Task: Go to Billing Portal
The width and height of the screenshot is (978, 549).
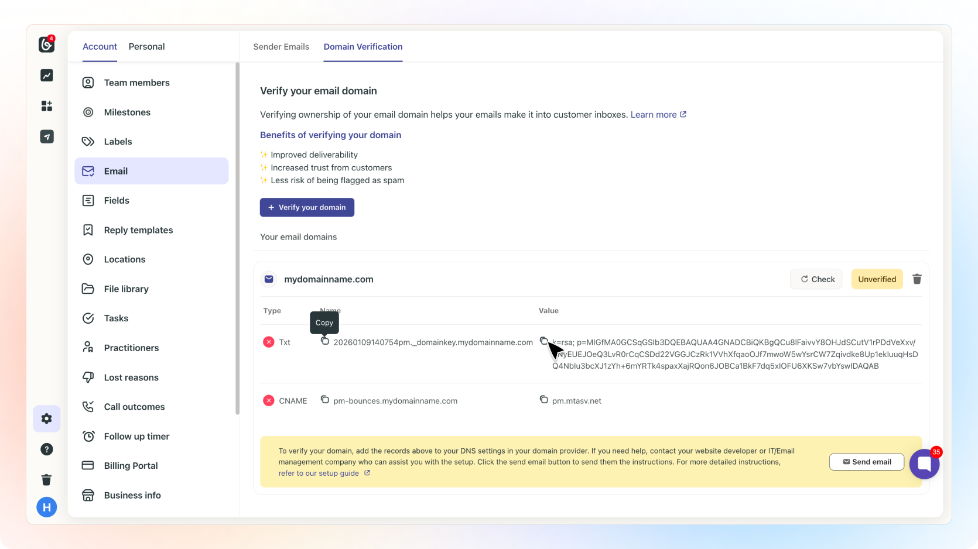Action: 151,466
